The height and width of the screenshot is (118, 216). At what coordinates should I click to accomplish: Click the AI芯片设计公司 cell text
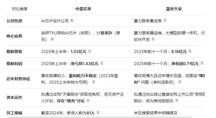click(x=55, y=21)
